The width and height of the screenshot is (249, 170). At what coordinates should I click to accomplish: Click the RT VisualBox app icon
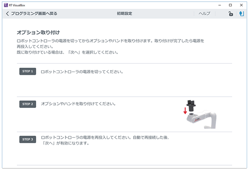point(6,5)
